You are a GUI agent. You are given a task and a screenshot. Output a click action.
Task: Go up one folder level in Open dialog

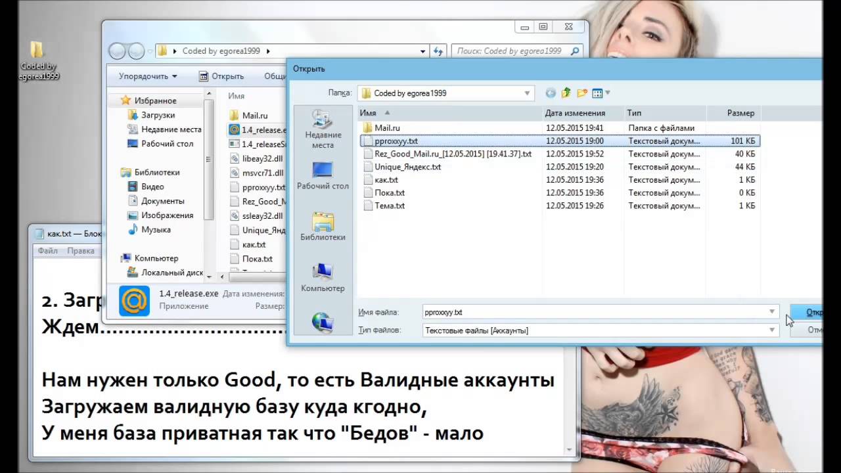(566, 93)
